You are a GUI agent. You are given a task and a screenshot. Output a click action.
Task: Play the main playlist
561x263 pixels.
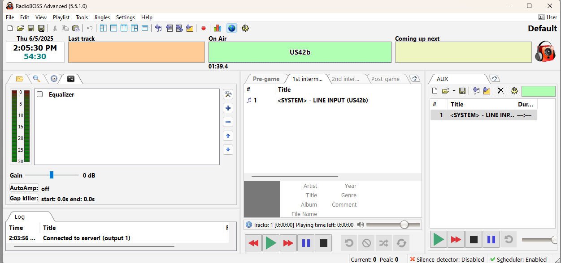pos(271,243)
